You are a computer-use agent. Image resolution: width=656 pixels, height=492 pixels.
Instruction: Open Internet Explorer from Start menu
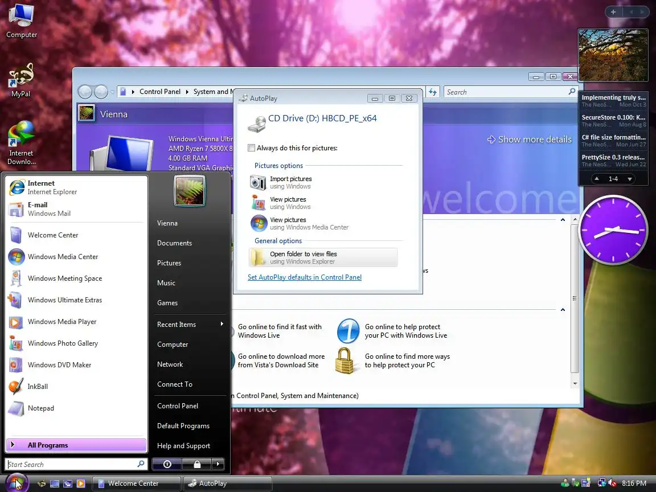point(76,187)
